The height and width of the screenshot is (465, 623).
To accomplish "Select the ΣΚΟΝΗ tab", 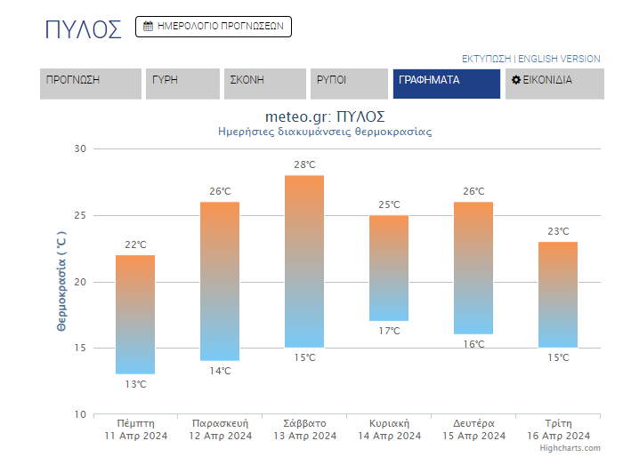I will point(265,84).
